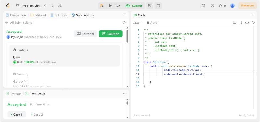This screenshot has width=260, height=122.
Task: Go to the next problem arrow
Action: click(x=52, y=6)
